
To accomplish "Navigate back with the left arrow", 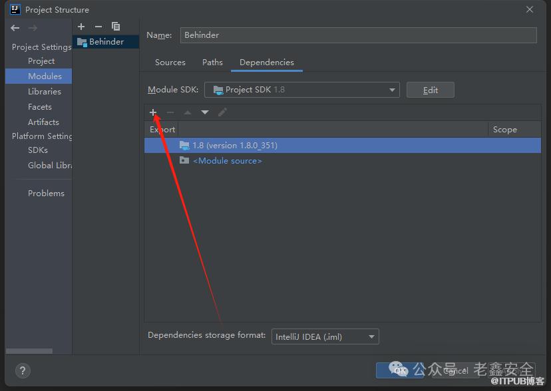I will pos(15,28).
